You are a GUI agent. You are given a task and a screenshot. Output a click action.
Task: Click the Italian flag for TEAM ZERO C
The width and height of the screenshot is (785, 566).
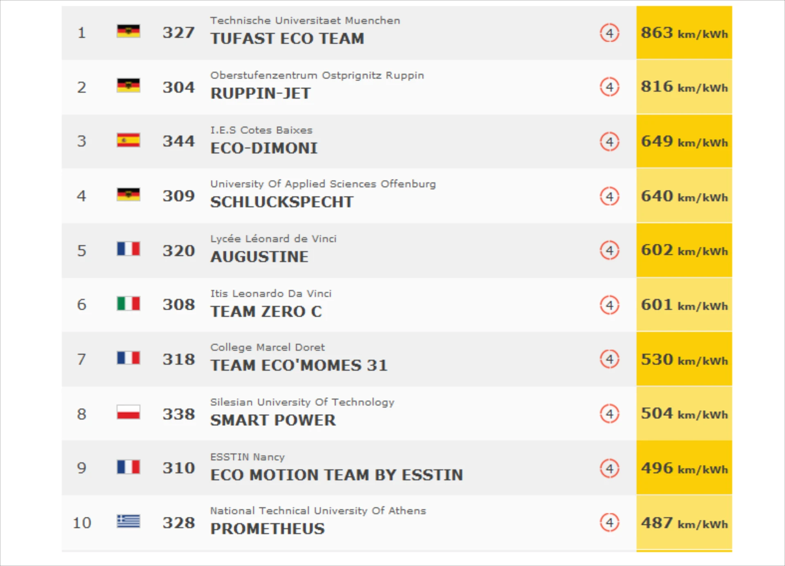tap(128, 304)
